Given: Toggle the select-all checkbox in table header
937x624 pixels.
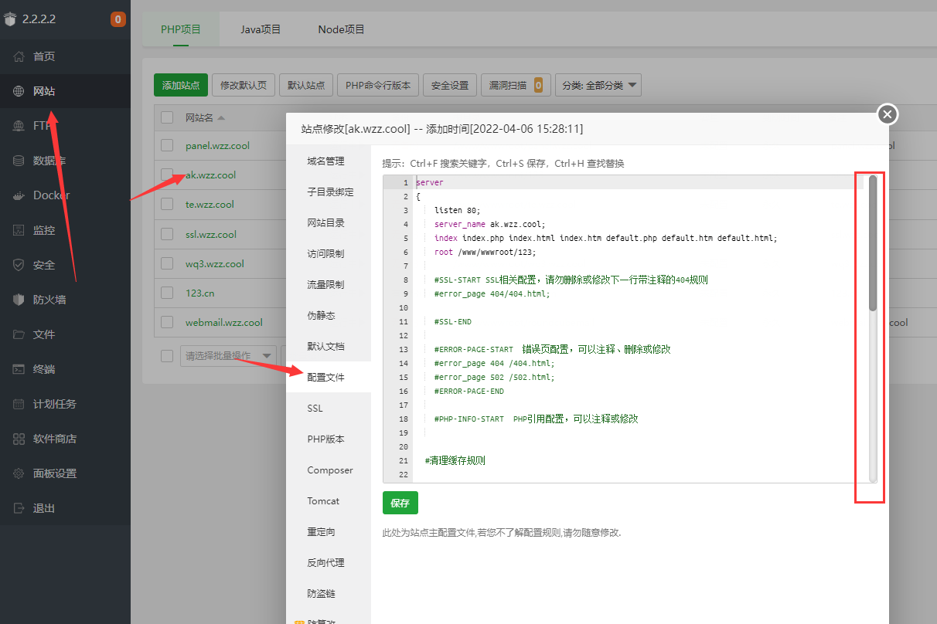Looking at the screenshot, I should (167, 117).
